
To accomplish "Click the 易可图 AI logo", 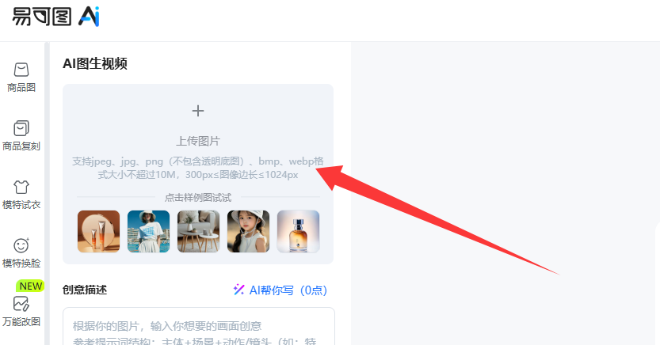I will (x=56, y=17).
